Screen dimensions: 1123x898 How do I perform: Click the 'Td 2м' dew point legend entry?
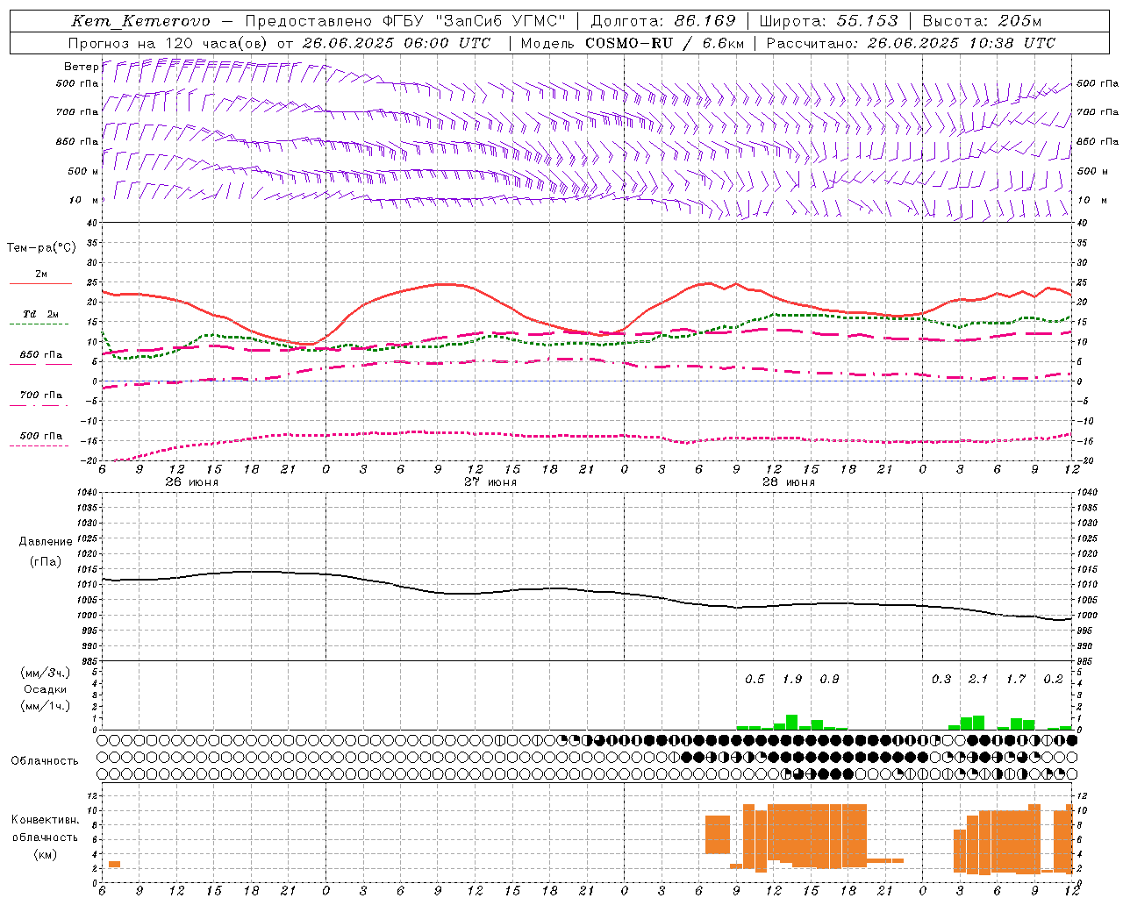[x=40, y=314]
